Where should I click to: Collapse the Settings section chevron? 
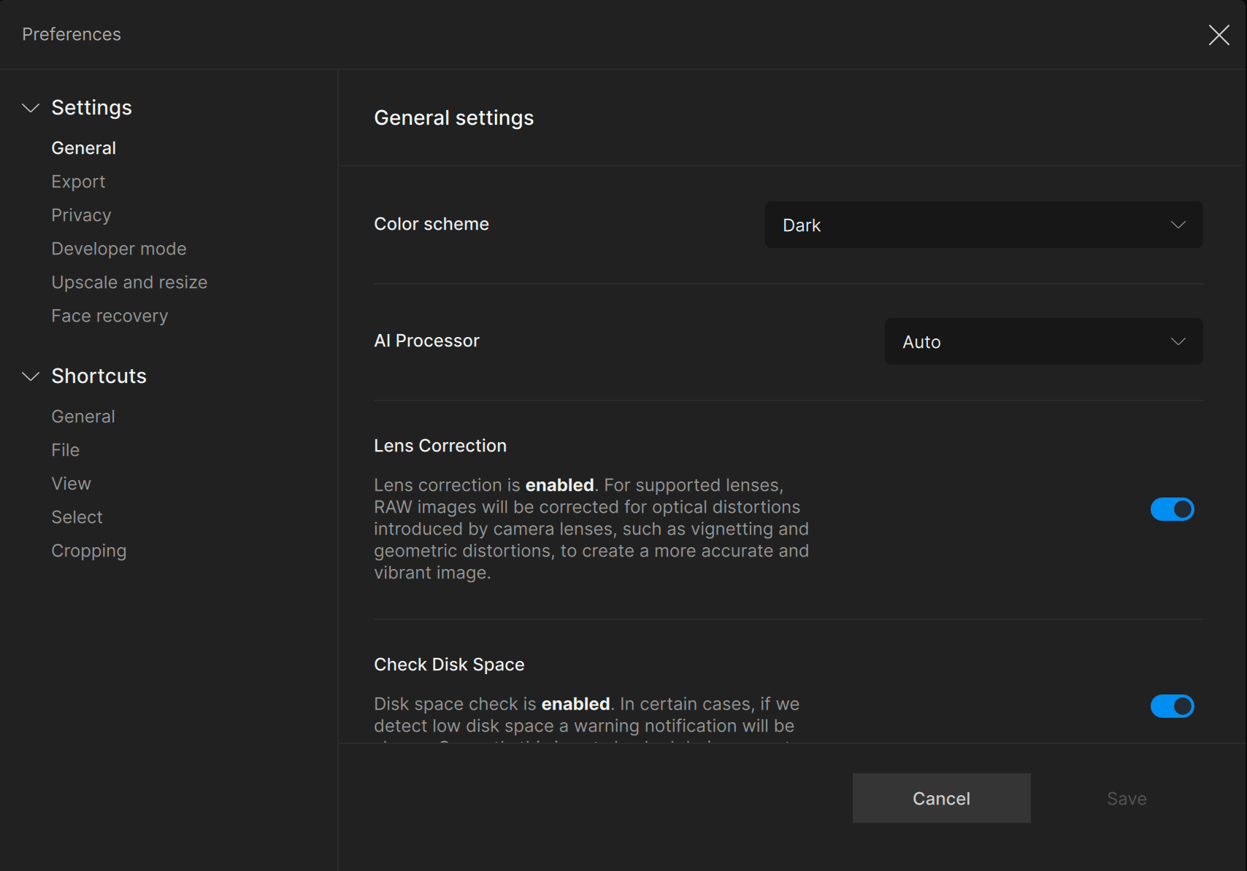pos(31,108)
